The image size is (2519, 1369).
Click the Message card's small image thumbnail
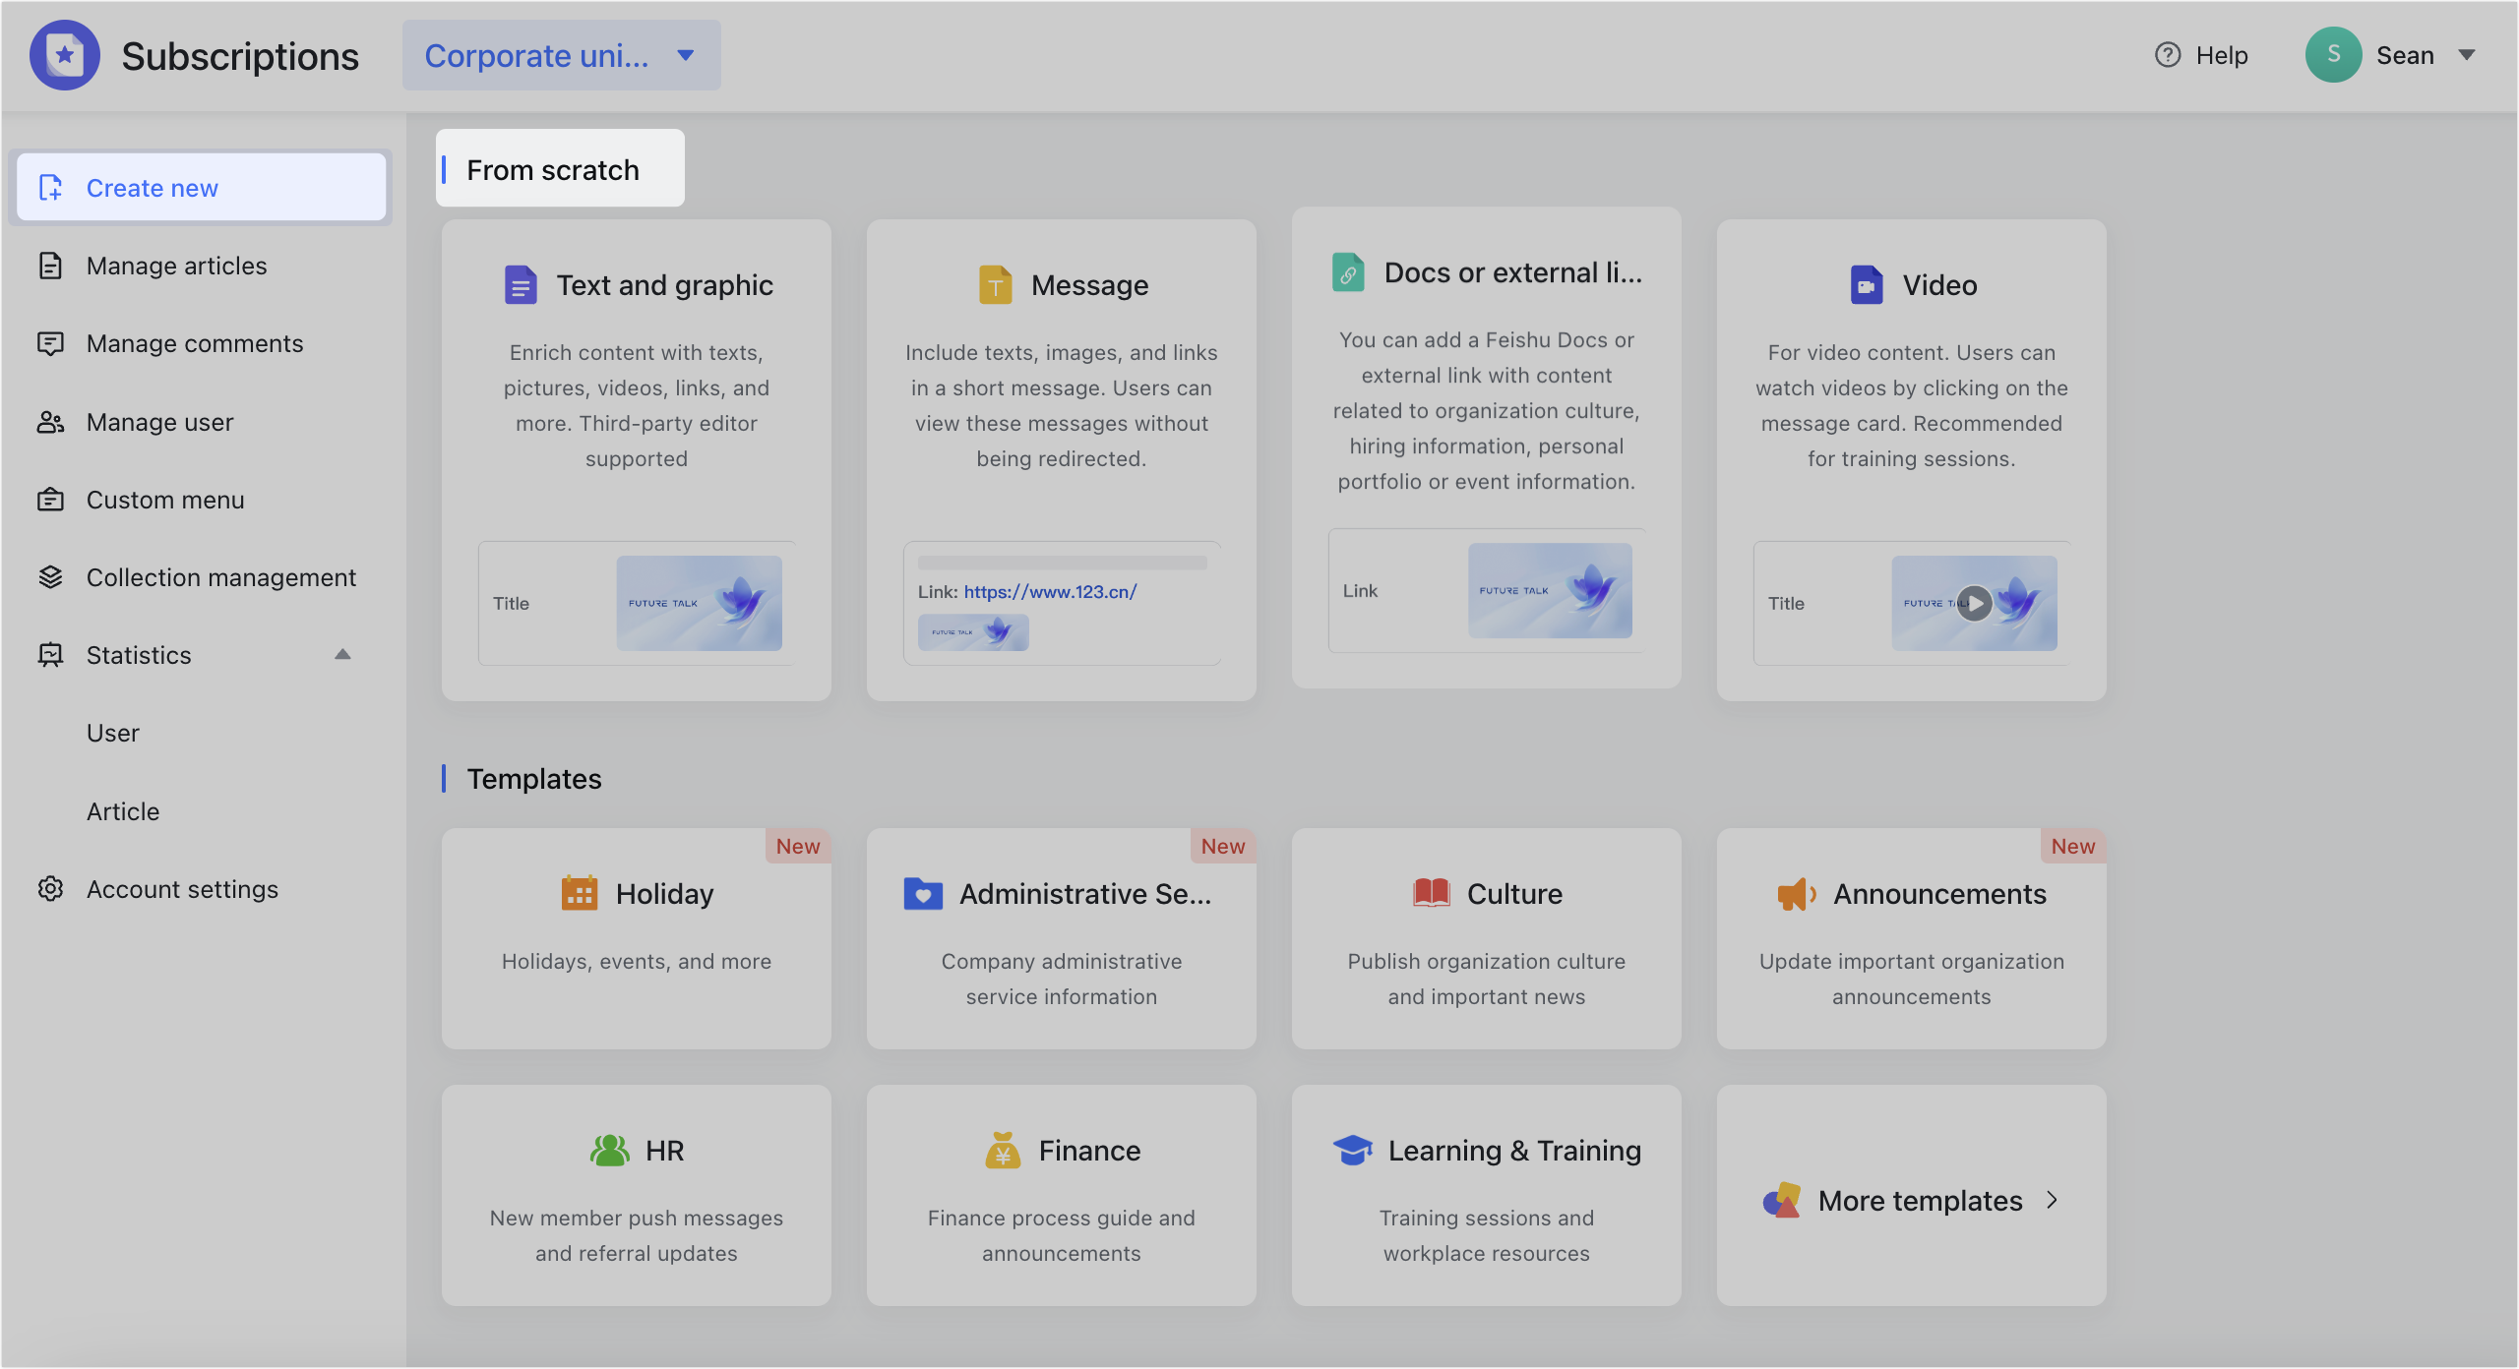pyautogui.click(x=973, y=632)
